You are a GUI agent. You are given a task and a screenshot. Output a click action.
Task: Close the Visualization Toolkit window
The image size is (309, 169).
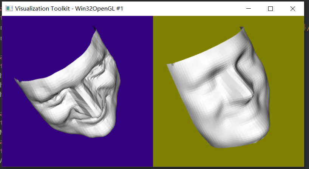tap(293, 9)
